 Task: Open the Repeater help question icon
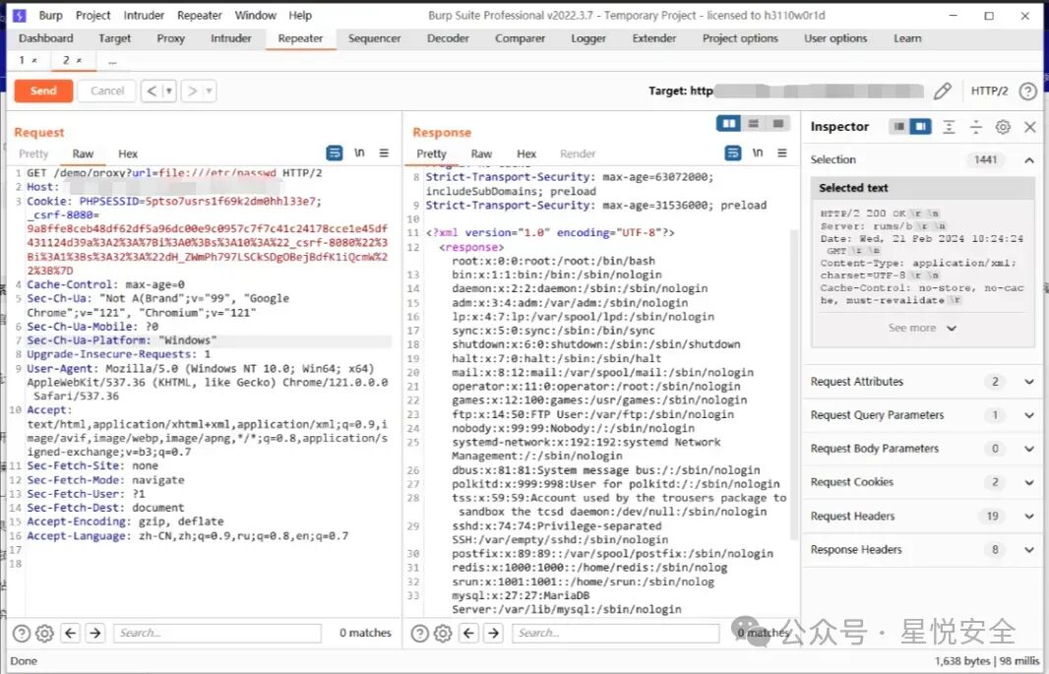[1028, 91]
